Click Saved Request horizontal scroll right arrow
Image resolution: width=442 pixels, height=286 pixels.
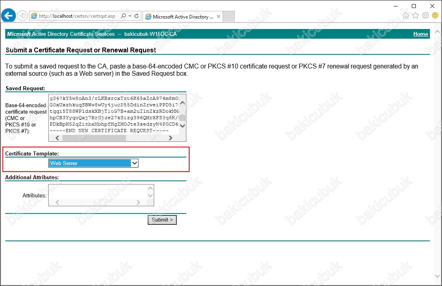170,138
